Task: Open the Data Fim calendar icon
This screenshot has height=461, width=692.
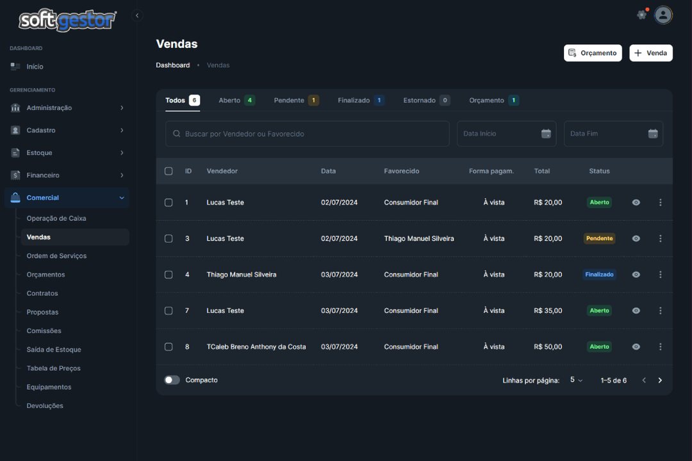Action: pyautogui.click(x=653, y=134)
